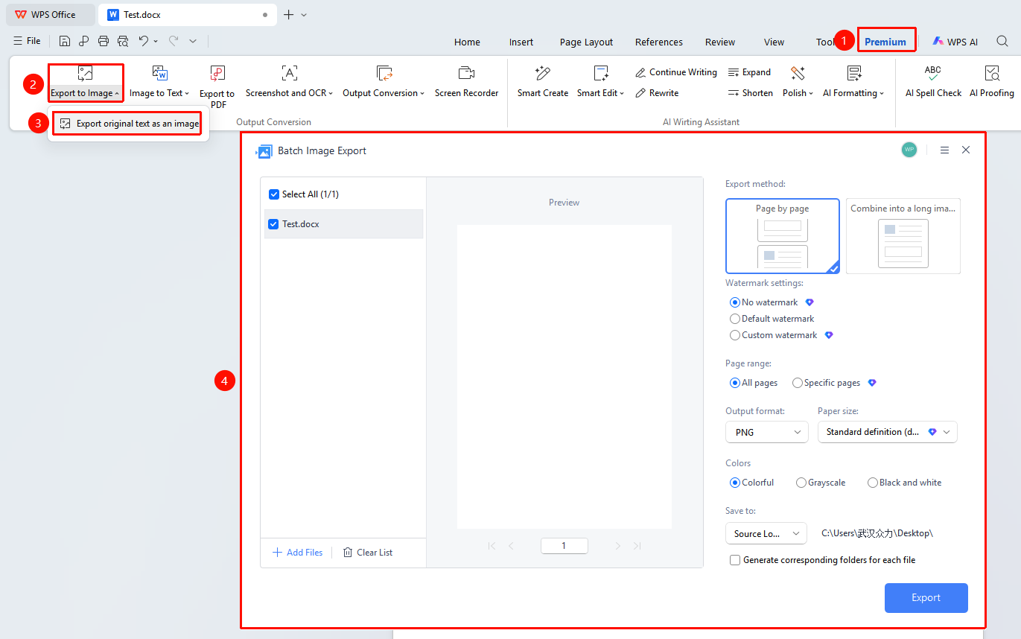Image resolution: width=1021 pixels, height=639 pixels.
Task: Open the Page Layout tab
Action: [587, 42]
